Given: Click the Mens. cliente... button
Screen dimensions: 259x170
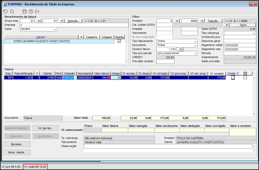Looking at the screenshot, I should point(17,152).
